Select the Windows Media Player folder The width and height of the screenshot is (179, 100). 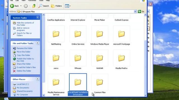[100, 36]
